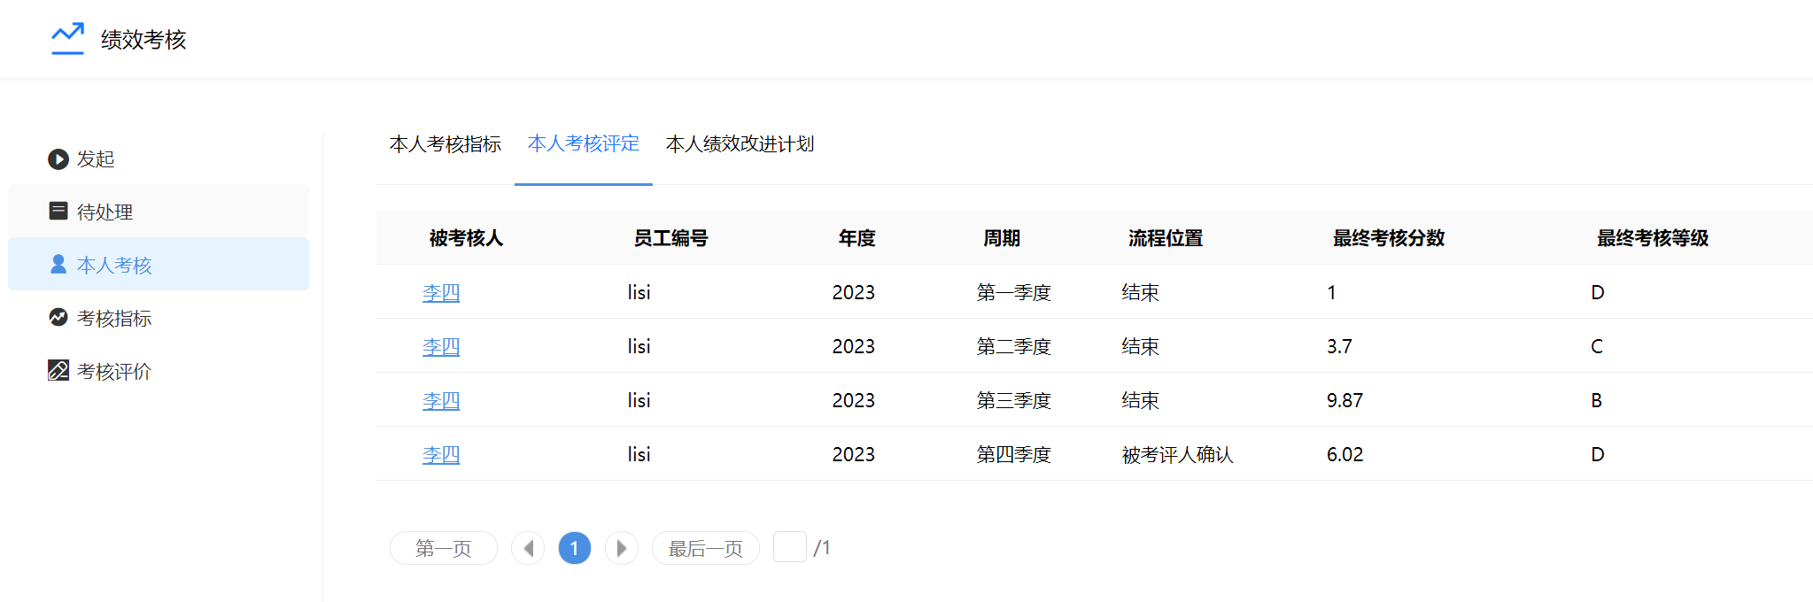Go to previous page arrow
1813x602 pixels.
click(x=528, y=548)
